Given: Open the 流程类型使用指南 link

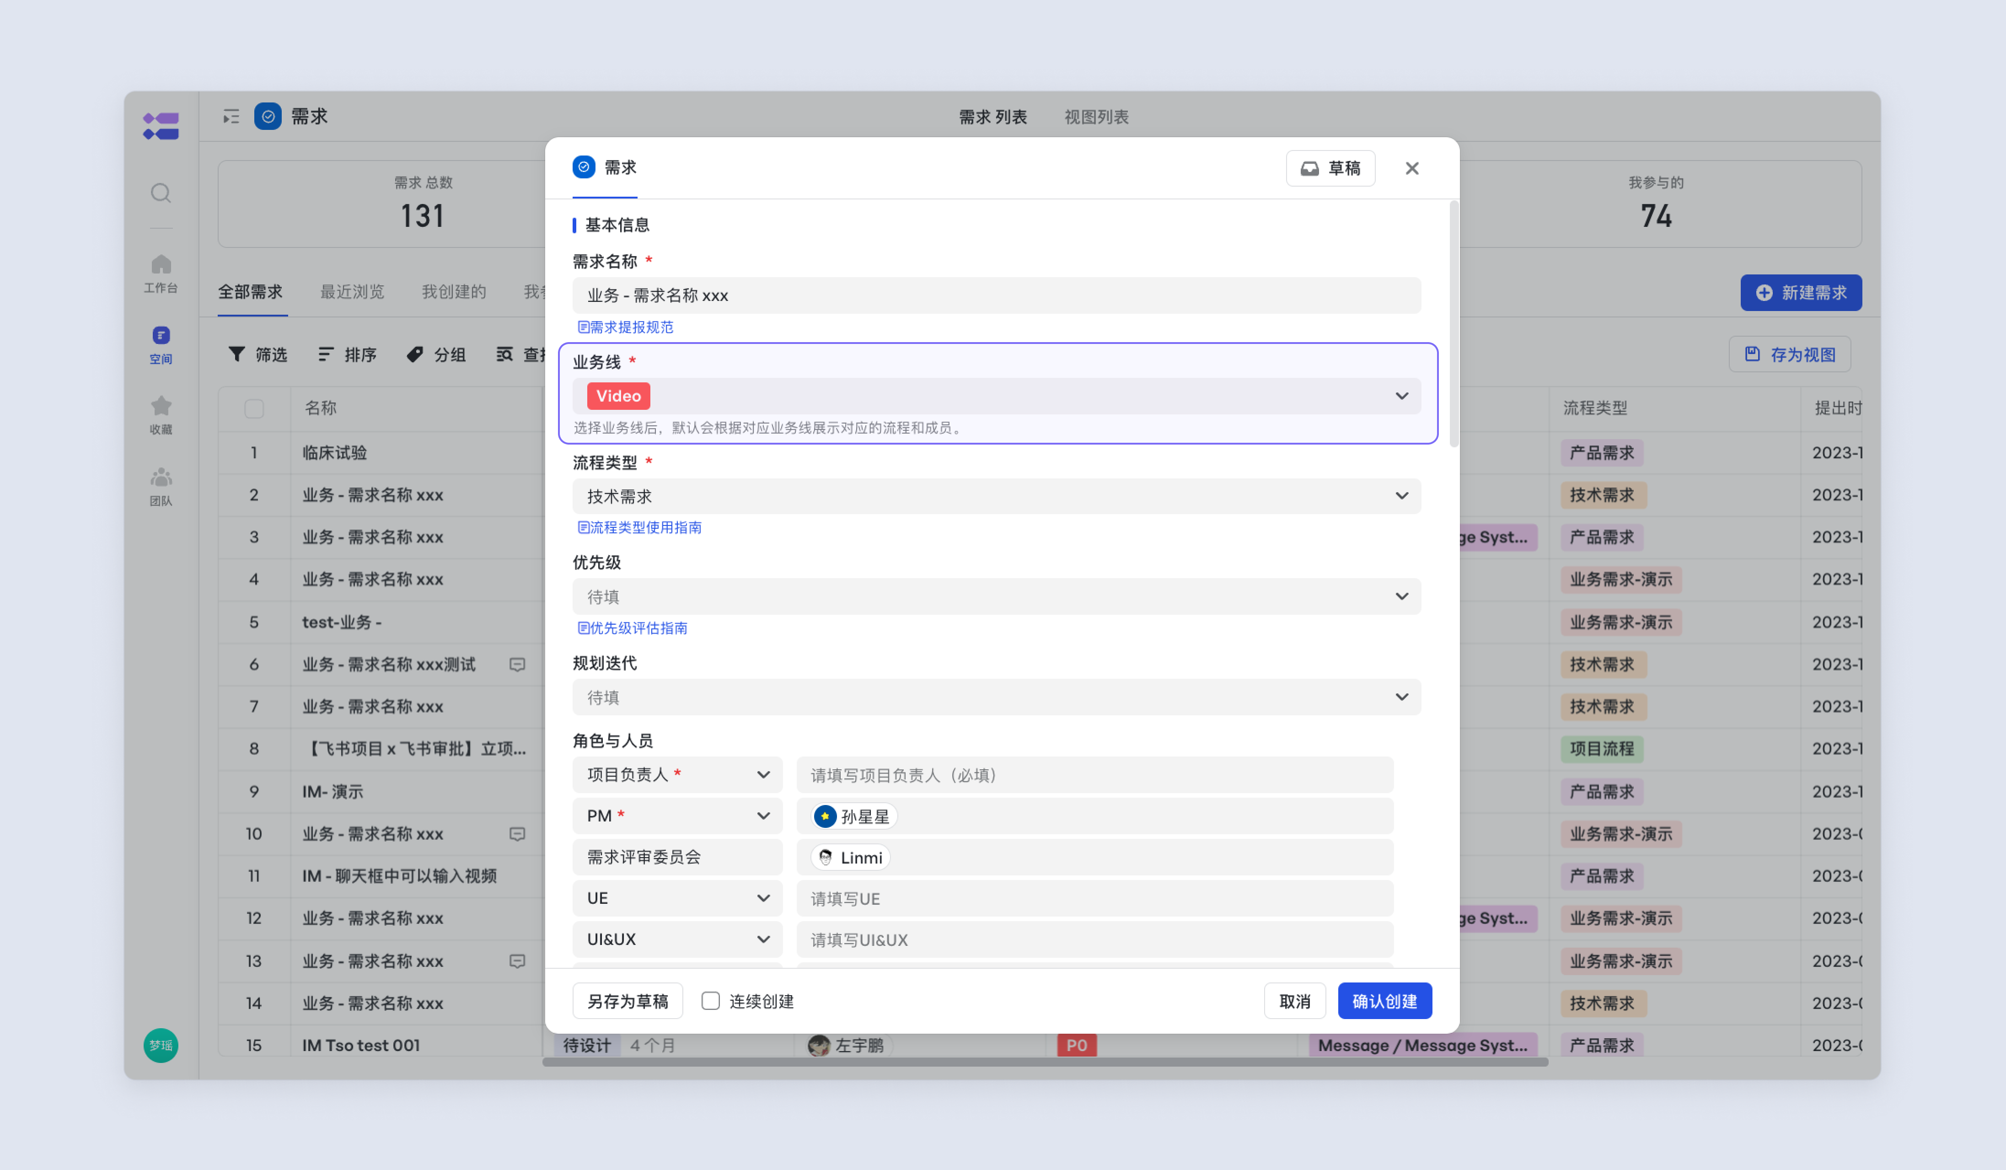Looking at the screenshot, I should (640, 528).
